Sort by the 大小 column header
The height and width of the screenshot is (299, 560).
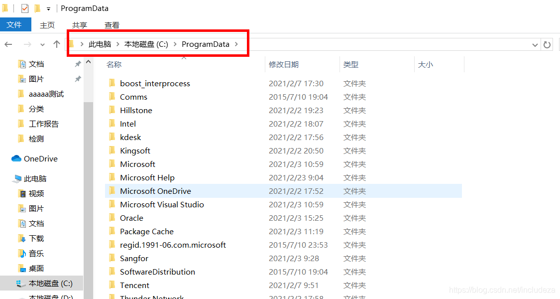[426, 65]
